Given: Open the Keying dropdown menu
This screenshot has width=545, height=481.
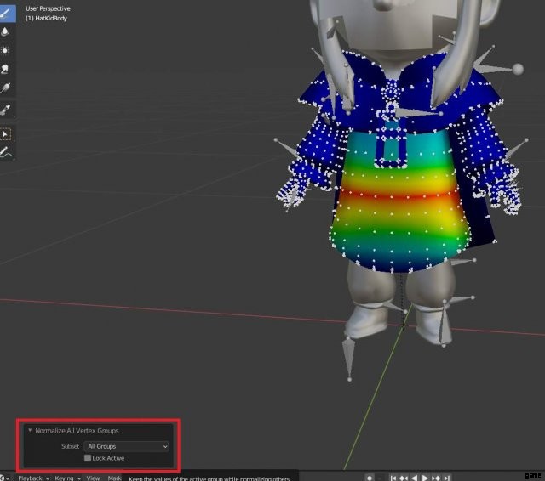Looking at the screenshot, I should [x=67, y=478].
